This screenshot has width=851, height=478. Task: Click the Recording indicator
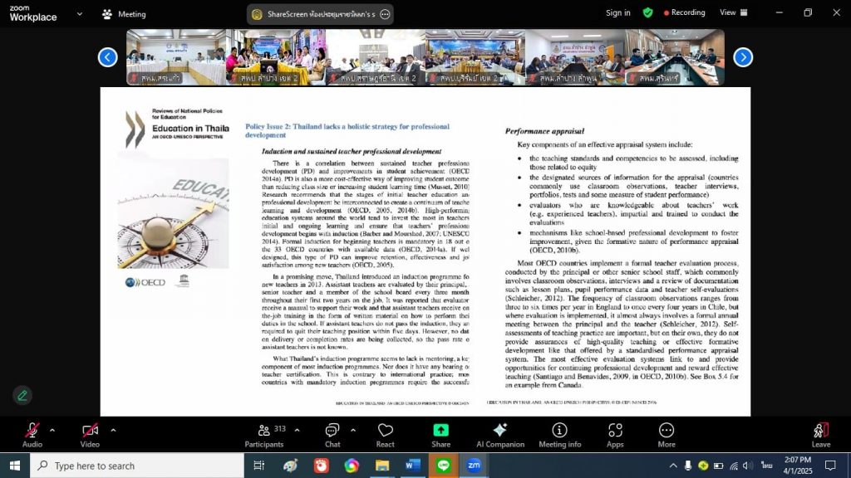pyautogui.click(x=685, y=13)
